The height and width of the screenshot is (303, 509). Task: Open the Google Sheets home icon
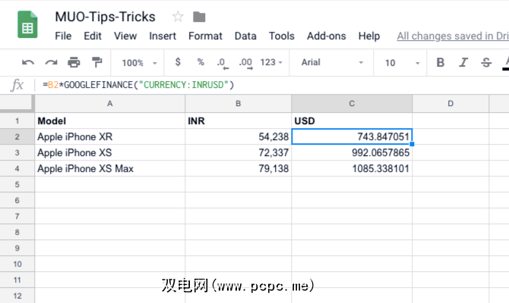coord(28,26)
